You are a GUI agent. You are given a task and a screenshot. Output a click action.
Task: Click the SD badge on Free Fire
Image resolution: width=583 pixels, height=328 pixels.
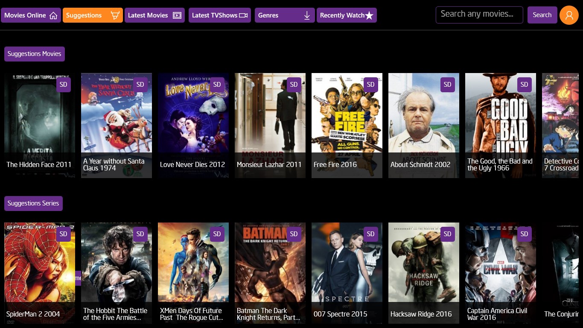[x=371, y=85]
